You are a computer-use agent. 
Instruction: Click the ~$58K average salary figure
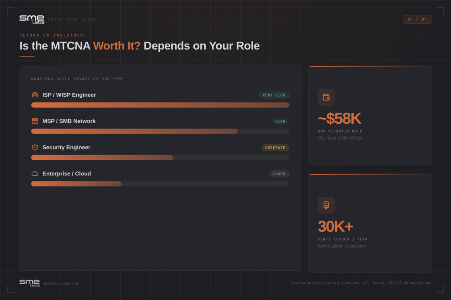point(339,119)
